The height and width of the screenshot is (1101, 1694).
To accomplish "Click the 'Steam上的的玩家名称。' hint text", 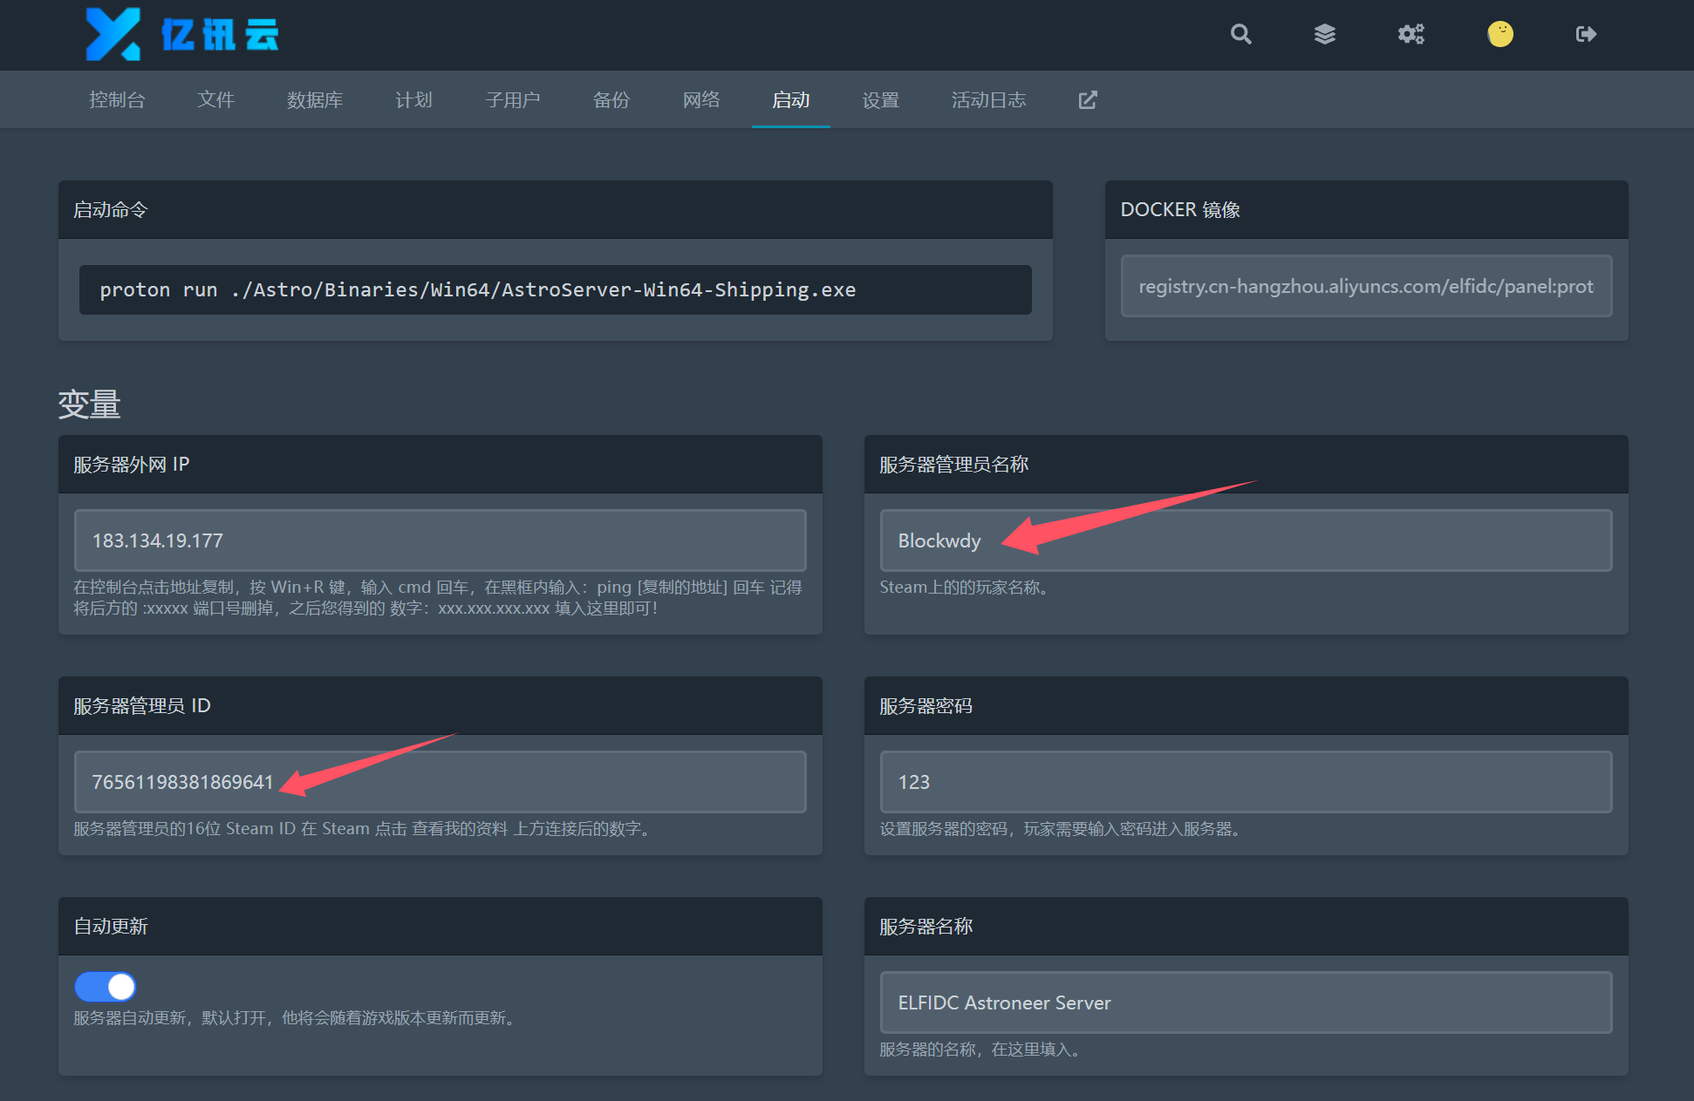I will click(x=964, y=588).
